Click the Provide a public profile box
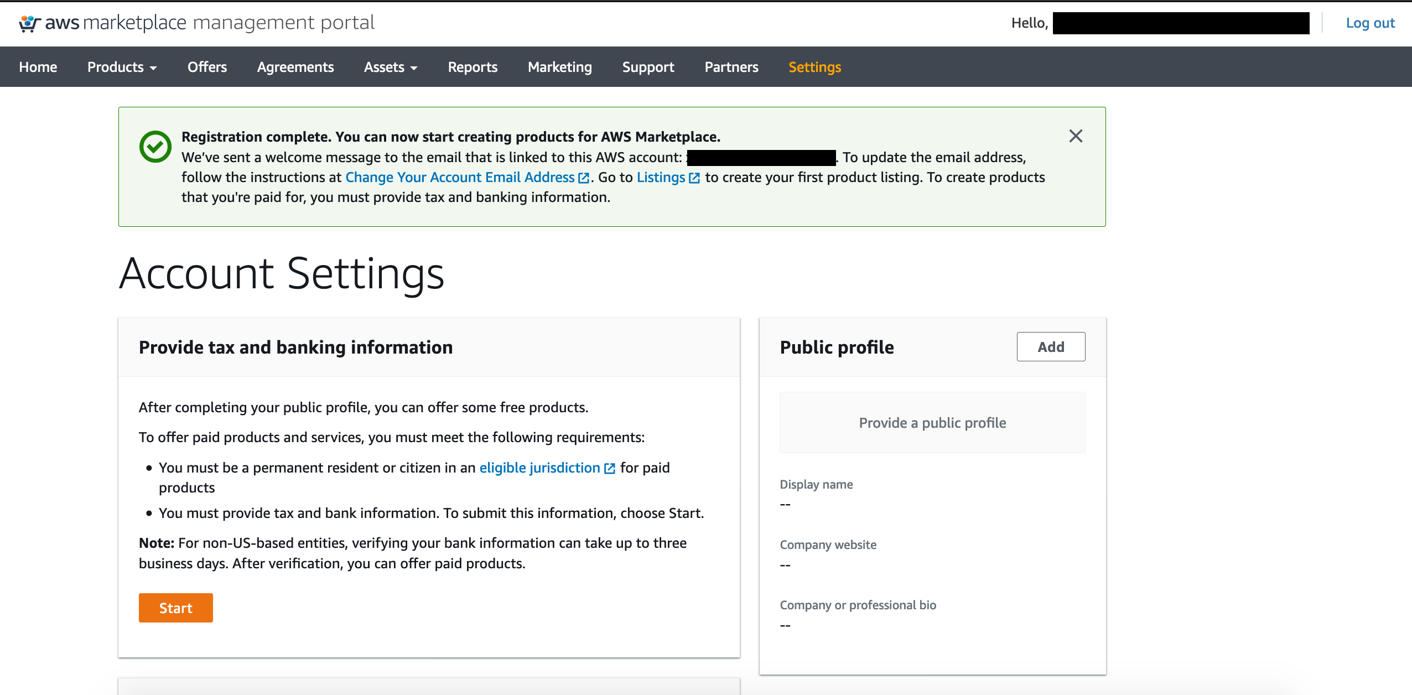The image size is (1412, 695). click(932, 423)
